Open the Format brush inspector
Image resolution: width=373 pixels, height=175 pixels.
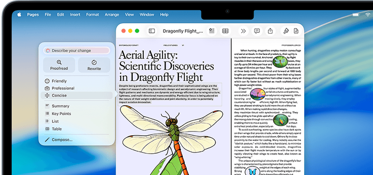coord(286,31)
